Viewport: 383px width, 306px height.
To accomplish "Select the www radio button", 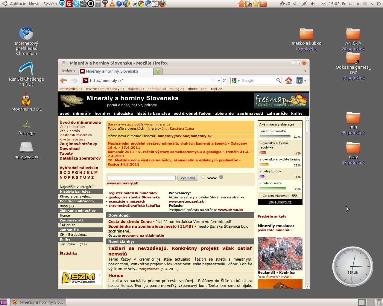I will (203, 177).
